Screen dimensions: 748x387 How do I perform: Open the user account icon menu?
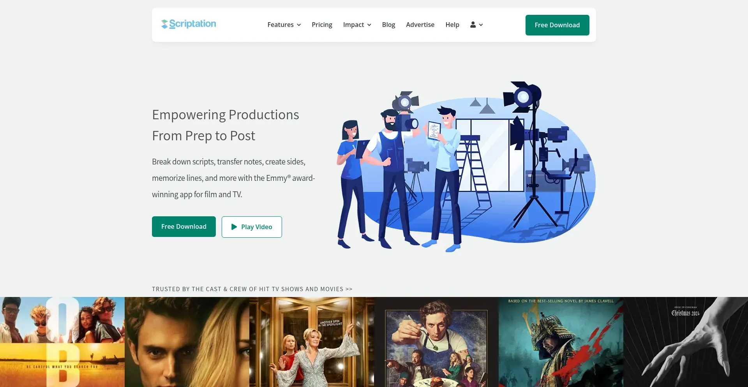click(x=473, y=25)
